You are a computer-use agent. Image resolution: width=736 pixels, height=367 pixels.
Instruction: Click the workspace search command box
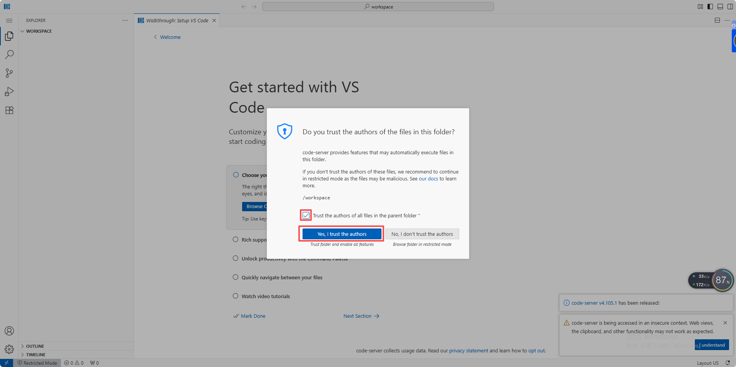(378, 7)
